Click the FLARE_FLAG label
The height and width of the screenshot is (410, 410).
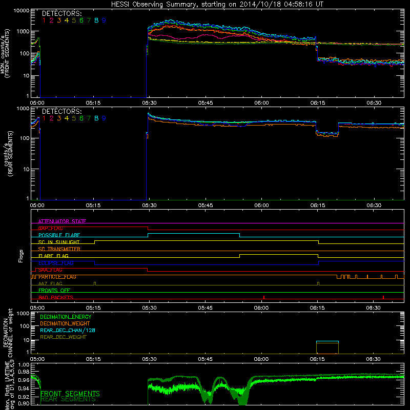coord(53,256)
